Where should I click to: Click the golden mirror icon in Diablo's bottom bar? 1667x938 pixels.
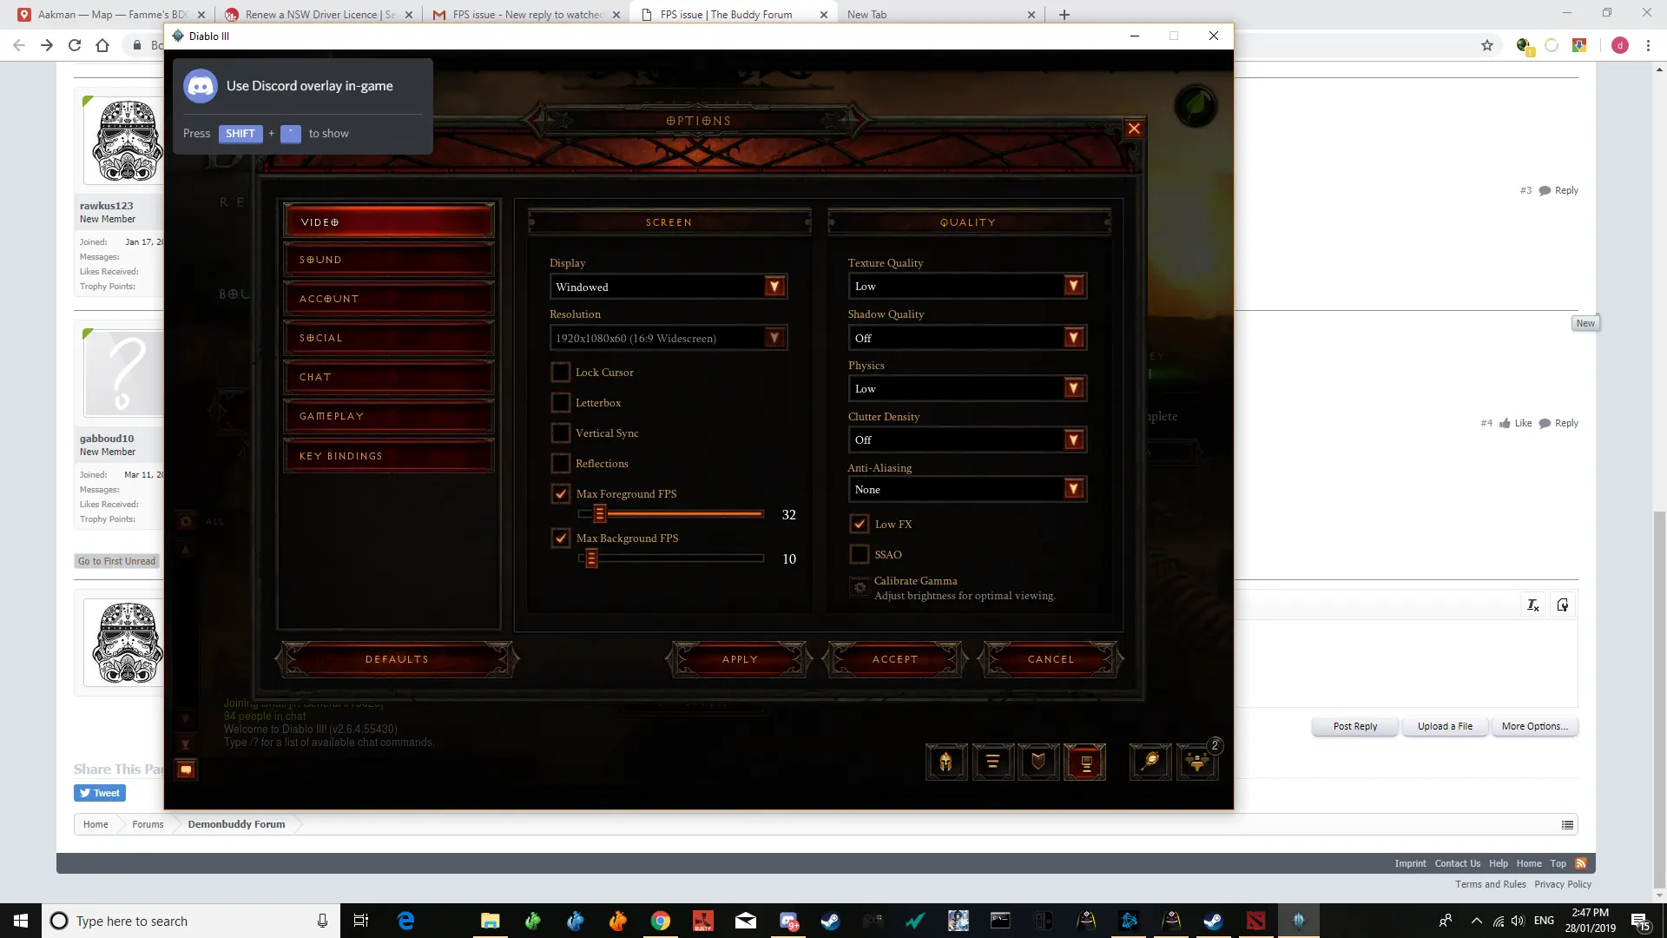coord(1150,762)
